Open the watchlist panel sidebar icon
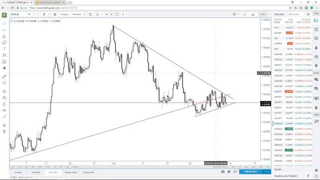 click(x=316, y=20)
